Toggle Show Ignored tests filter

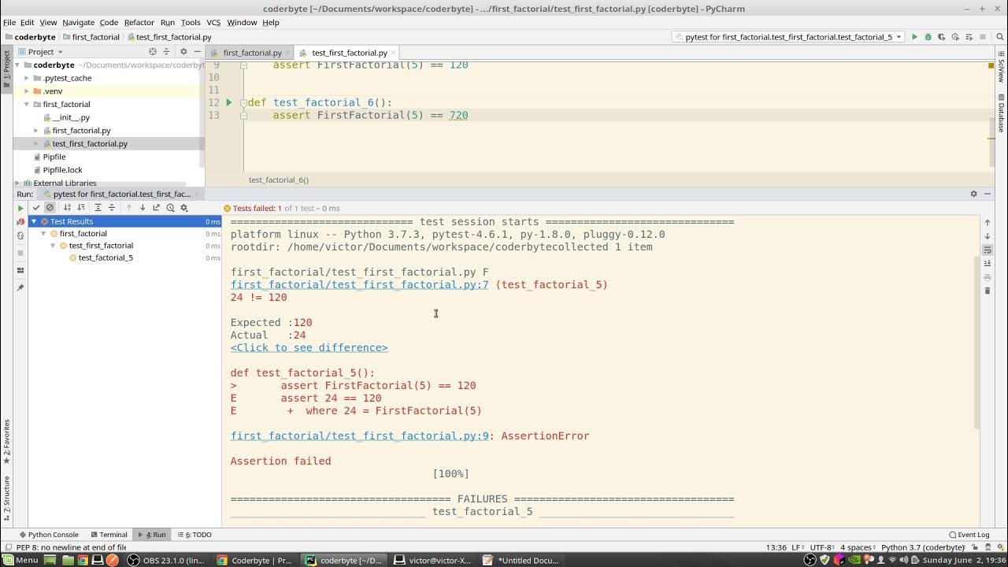[50, 208]
